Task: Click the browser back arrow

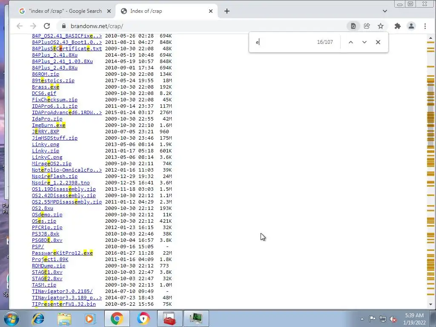Action: click(20, 26)
